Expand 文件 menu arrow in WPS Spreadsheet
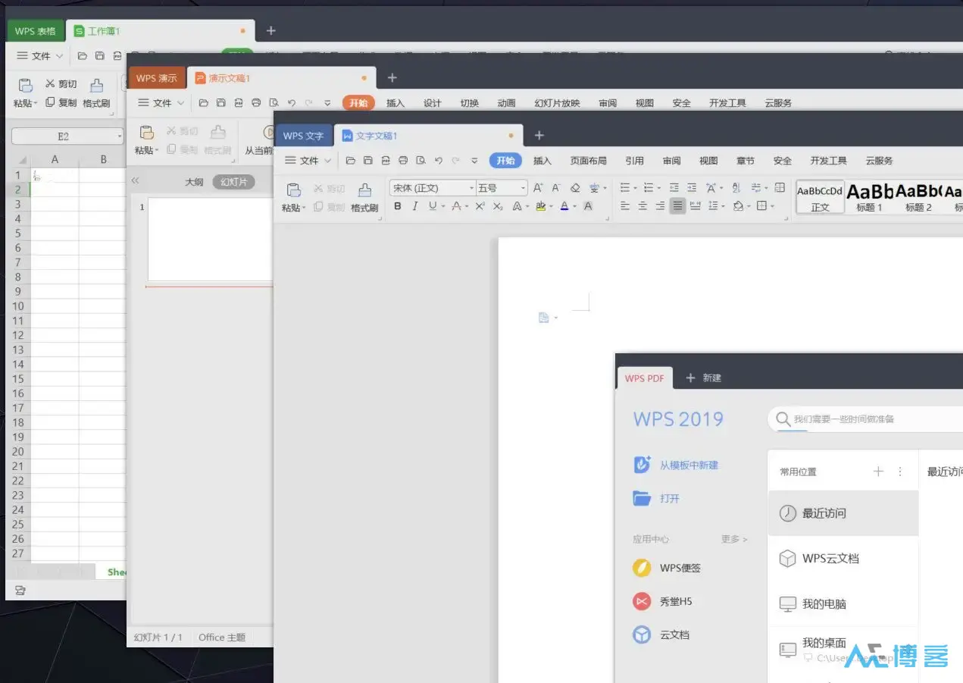The height and width of the screenshot is (683, 963). click(59, 56)
